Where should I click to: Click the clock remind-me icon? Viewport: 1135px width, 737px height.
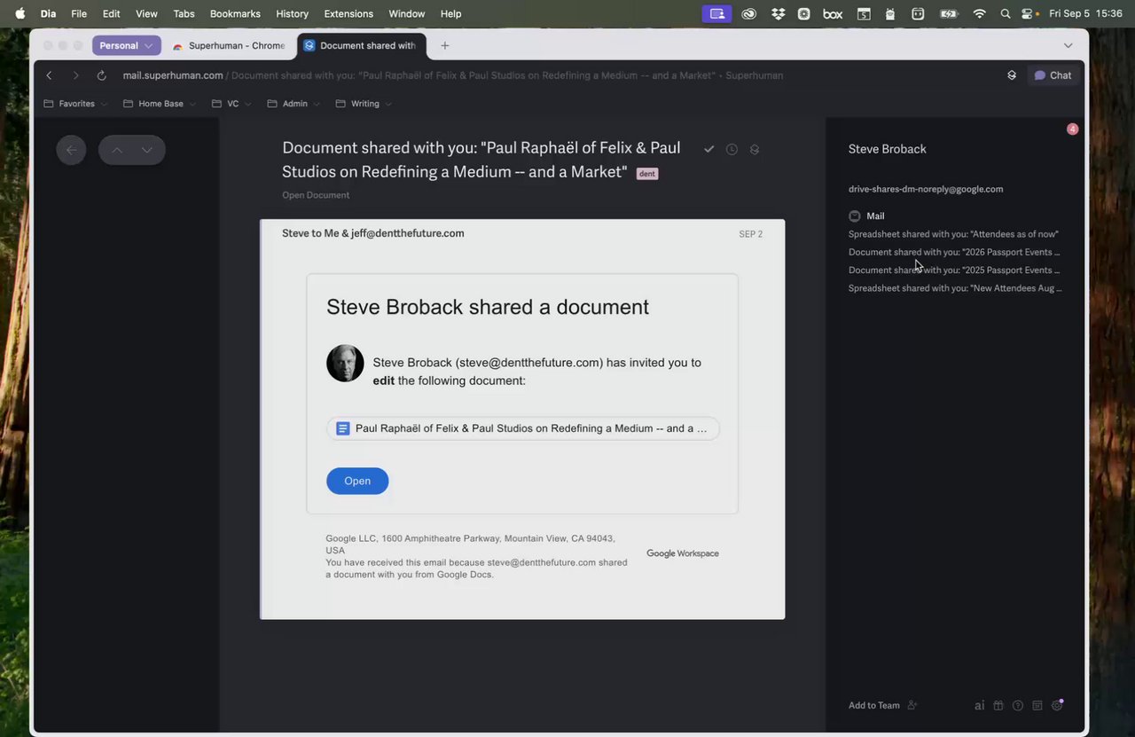tap(732, 149)
